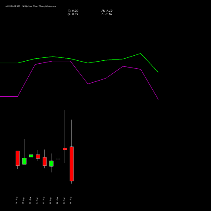The image size is (211, 211).
Task: Click the peak of the green line
Action: coord(141,54)
